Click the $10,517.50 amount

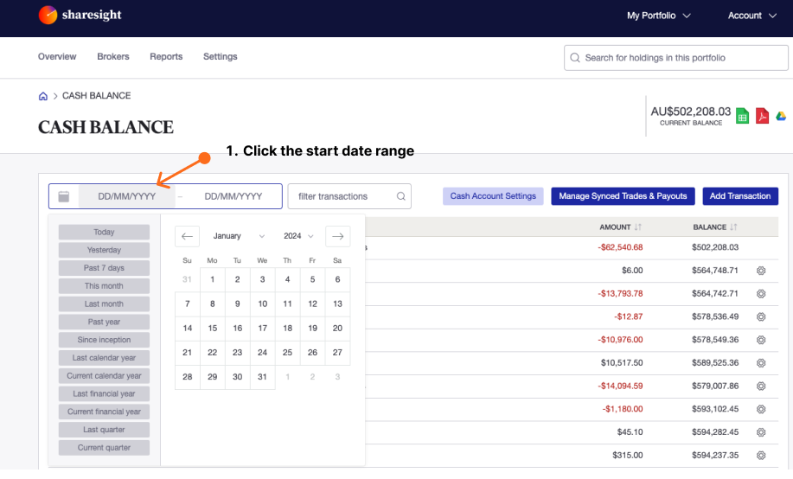(x=622, y=362)
